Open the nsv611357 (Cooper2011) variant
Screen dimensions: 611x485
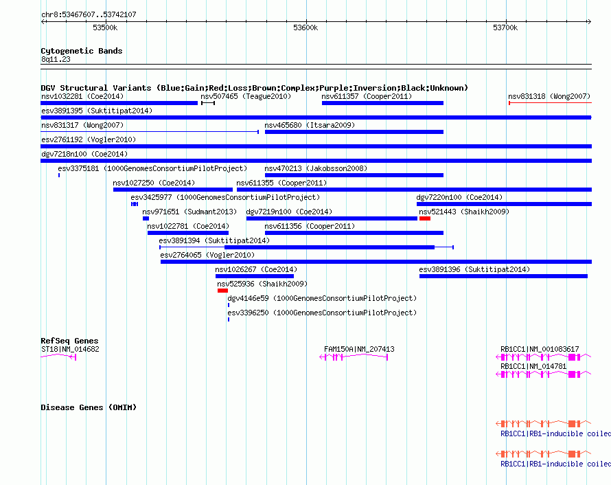(x=367, y=96)
